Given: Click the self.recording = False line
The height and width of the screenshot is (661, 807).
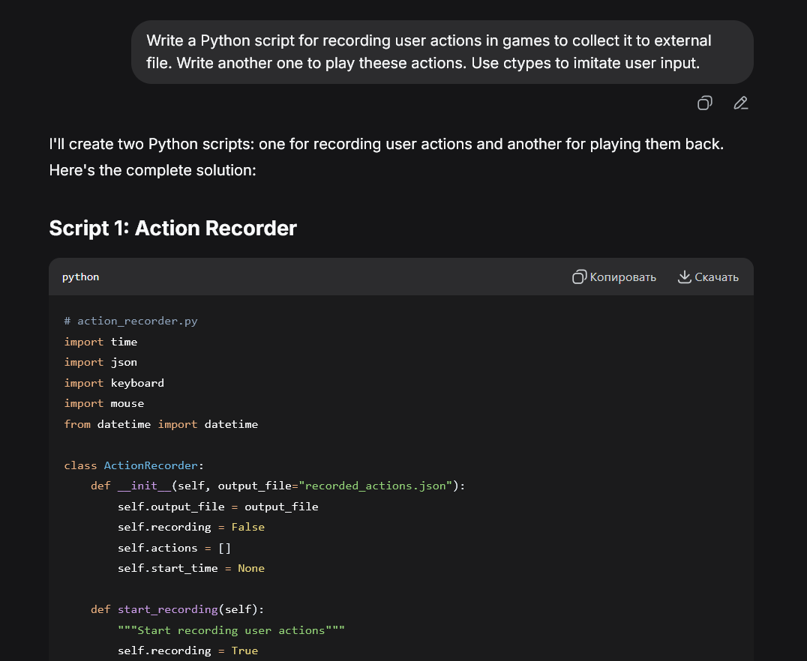Looking at the screenshot, I should point(190,527).
